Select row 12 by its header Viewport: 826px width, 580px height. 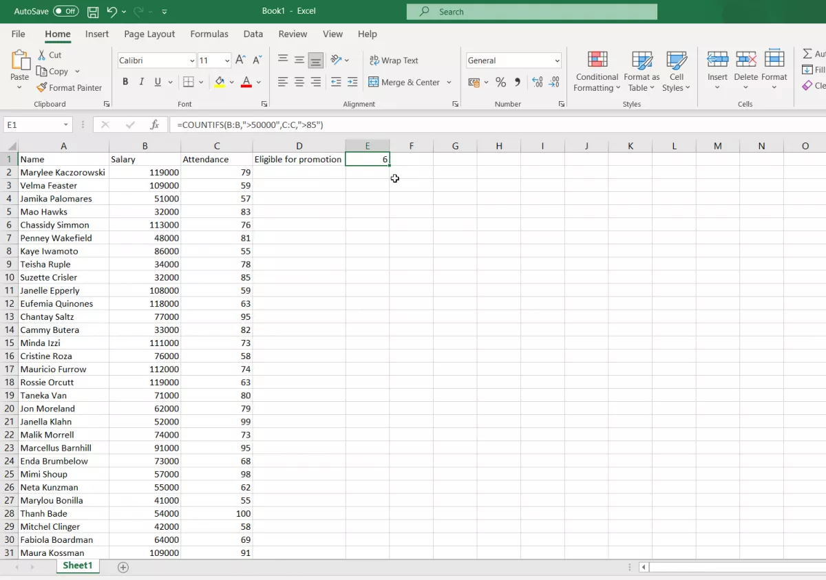tap(9, 303)
